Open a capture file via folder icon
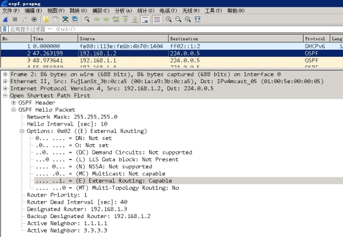The height and width of the screenshot is (237, 343). pyautogui.click(x=46, y=20)
